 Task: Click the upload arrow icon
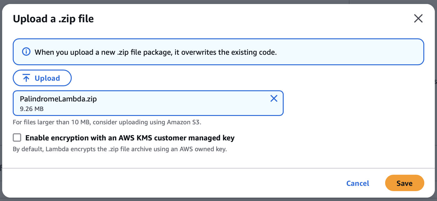pos(26,79)
